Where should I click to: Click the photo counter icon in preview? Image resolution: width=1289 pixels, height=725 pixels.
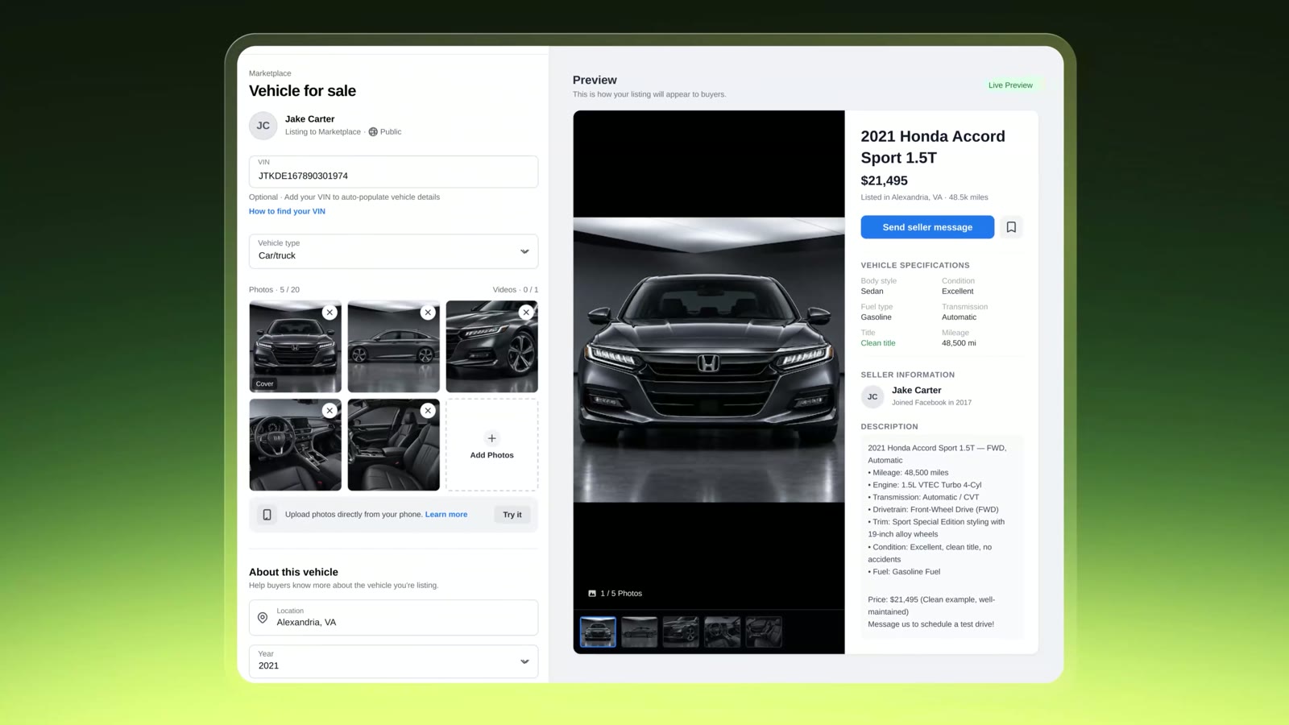[x=592, y=594]
